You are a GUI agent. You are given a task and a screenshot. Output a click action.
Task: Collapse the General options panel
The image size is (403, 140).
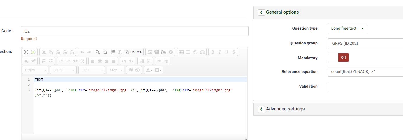coord(261,12)
